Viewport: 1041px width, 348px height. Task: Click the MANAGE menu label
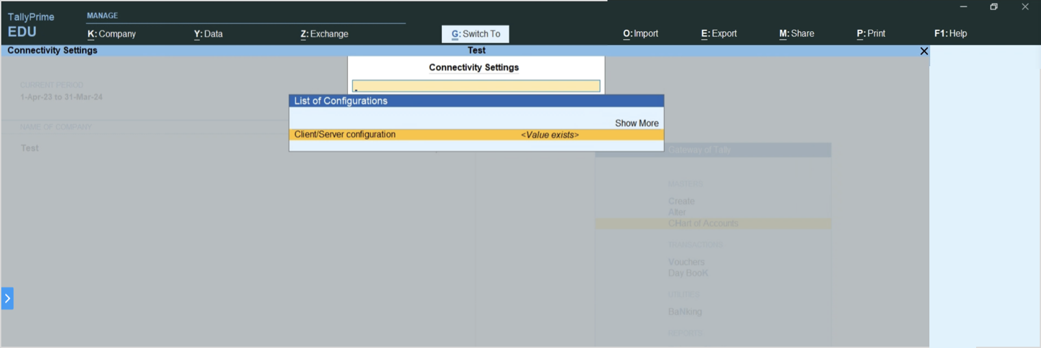click(x=103, y=16)
